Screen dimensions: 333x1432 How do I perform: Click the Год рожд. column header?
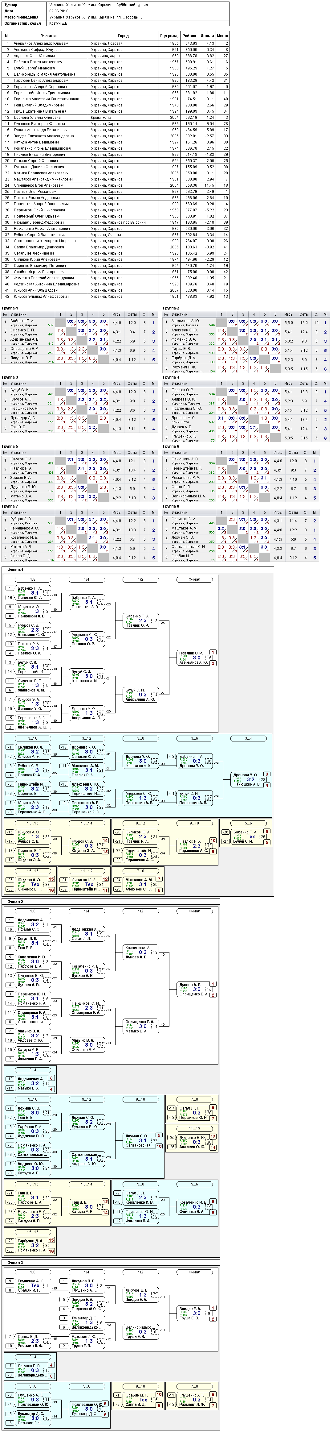[x=169, y=35]
